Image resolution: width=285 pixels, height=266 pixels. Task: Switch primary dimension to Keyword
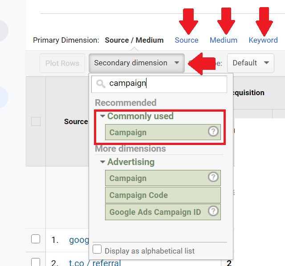click(263, 40)
